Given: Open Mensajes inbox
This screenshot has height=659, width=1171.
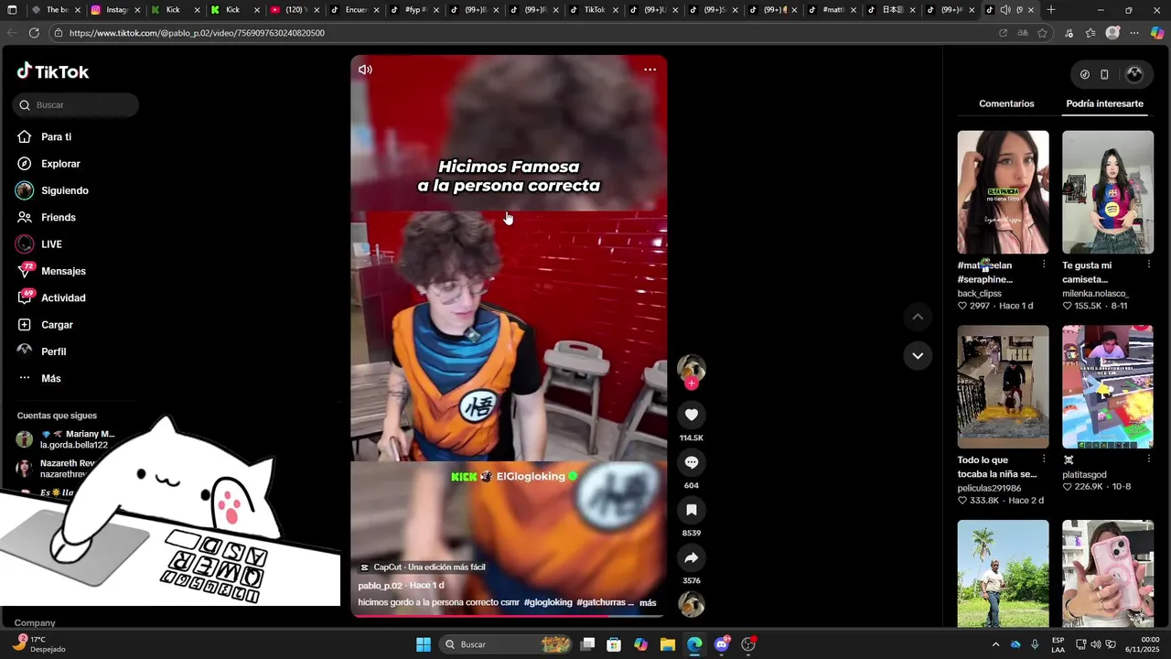Looking at the screenshot, I should point(63,271).
